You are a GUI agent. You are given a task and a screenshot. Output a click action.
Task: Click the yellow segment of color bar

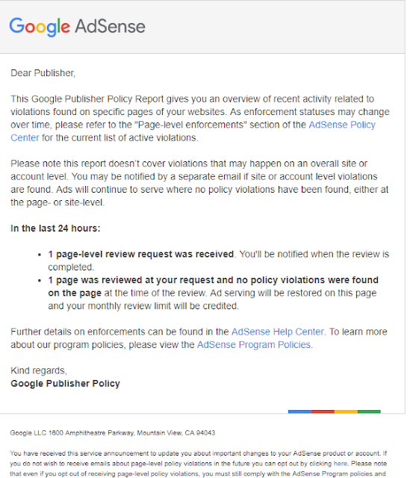346,412
